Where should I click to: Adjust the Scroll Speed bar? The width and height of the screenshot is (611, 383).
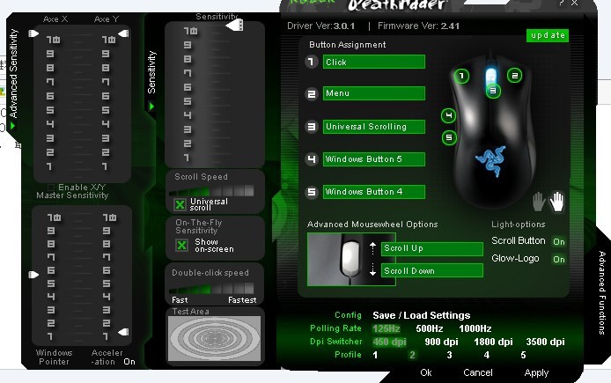click(x=211, y=191)
